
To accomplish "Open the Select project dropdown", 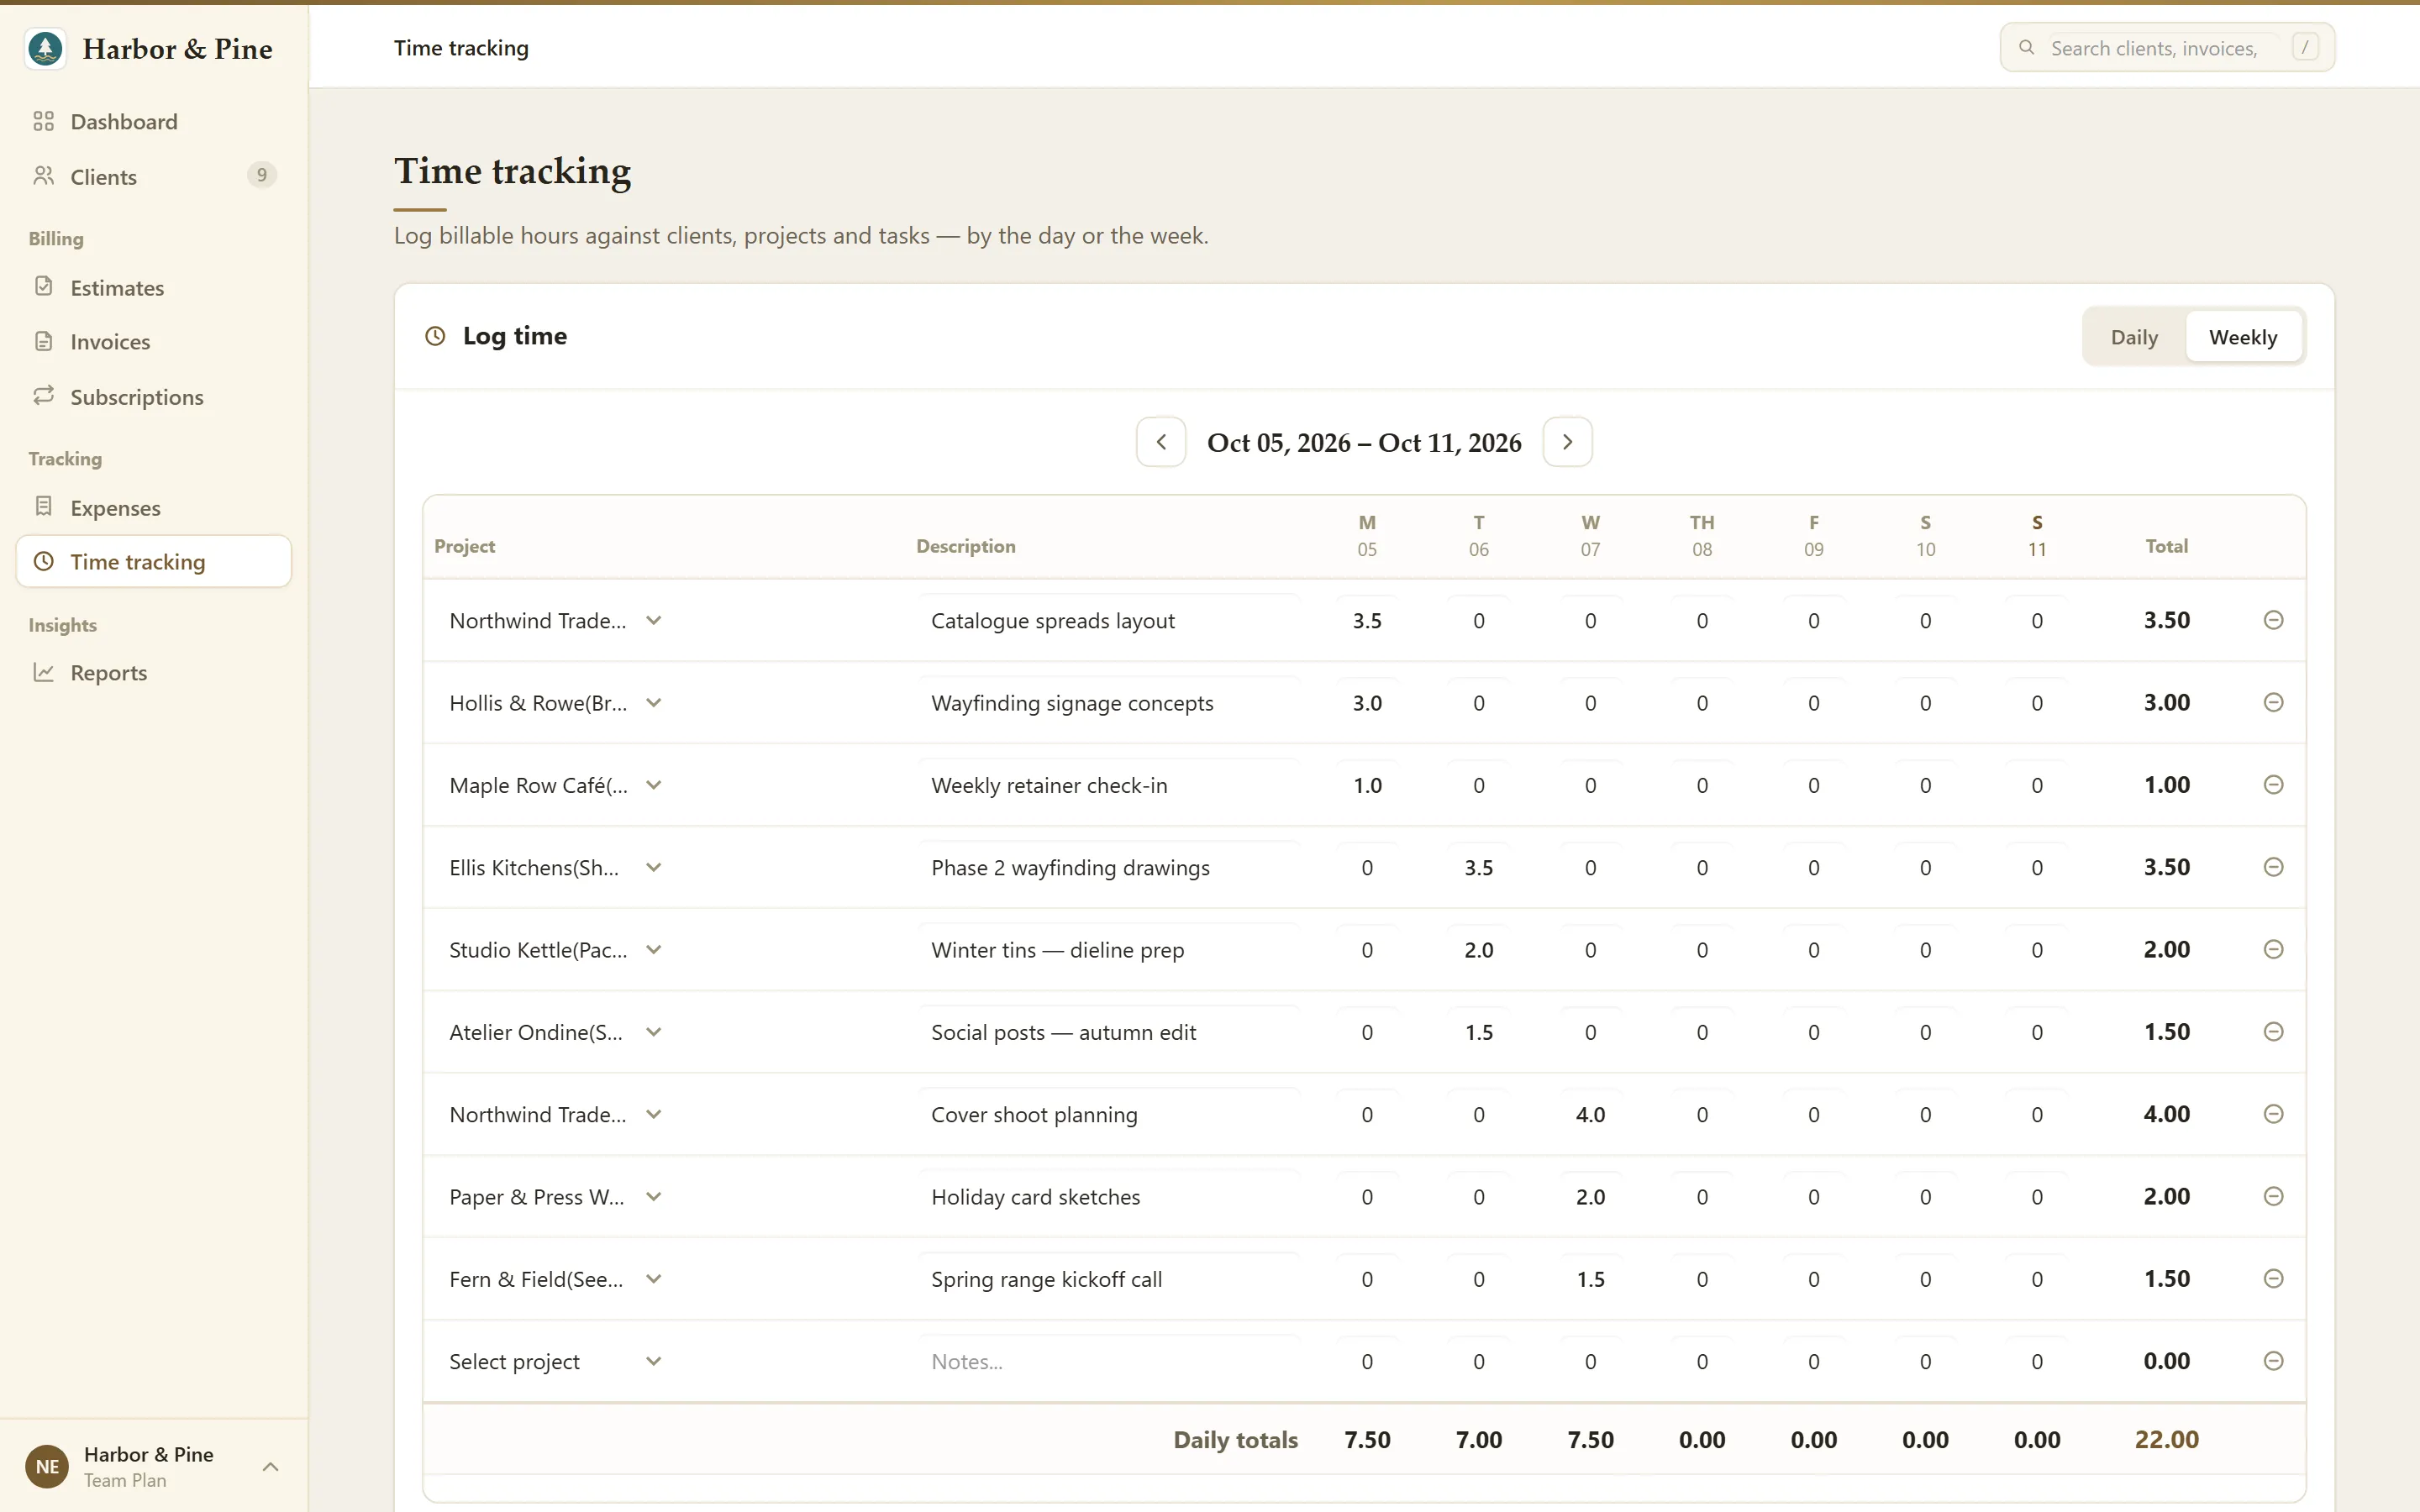I will tap(556, 1361).
